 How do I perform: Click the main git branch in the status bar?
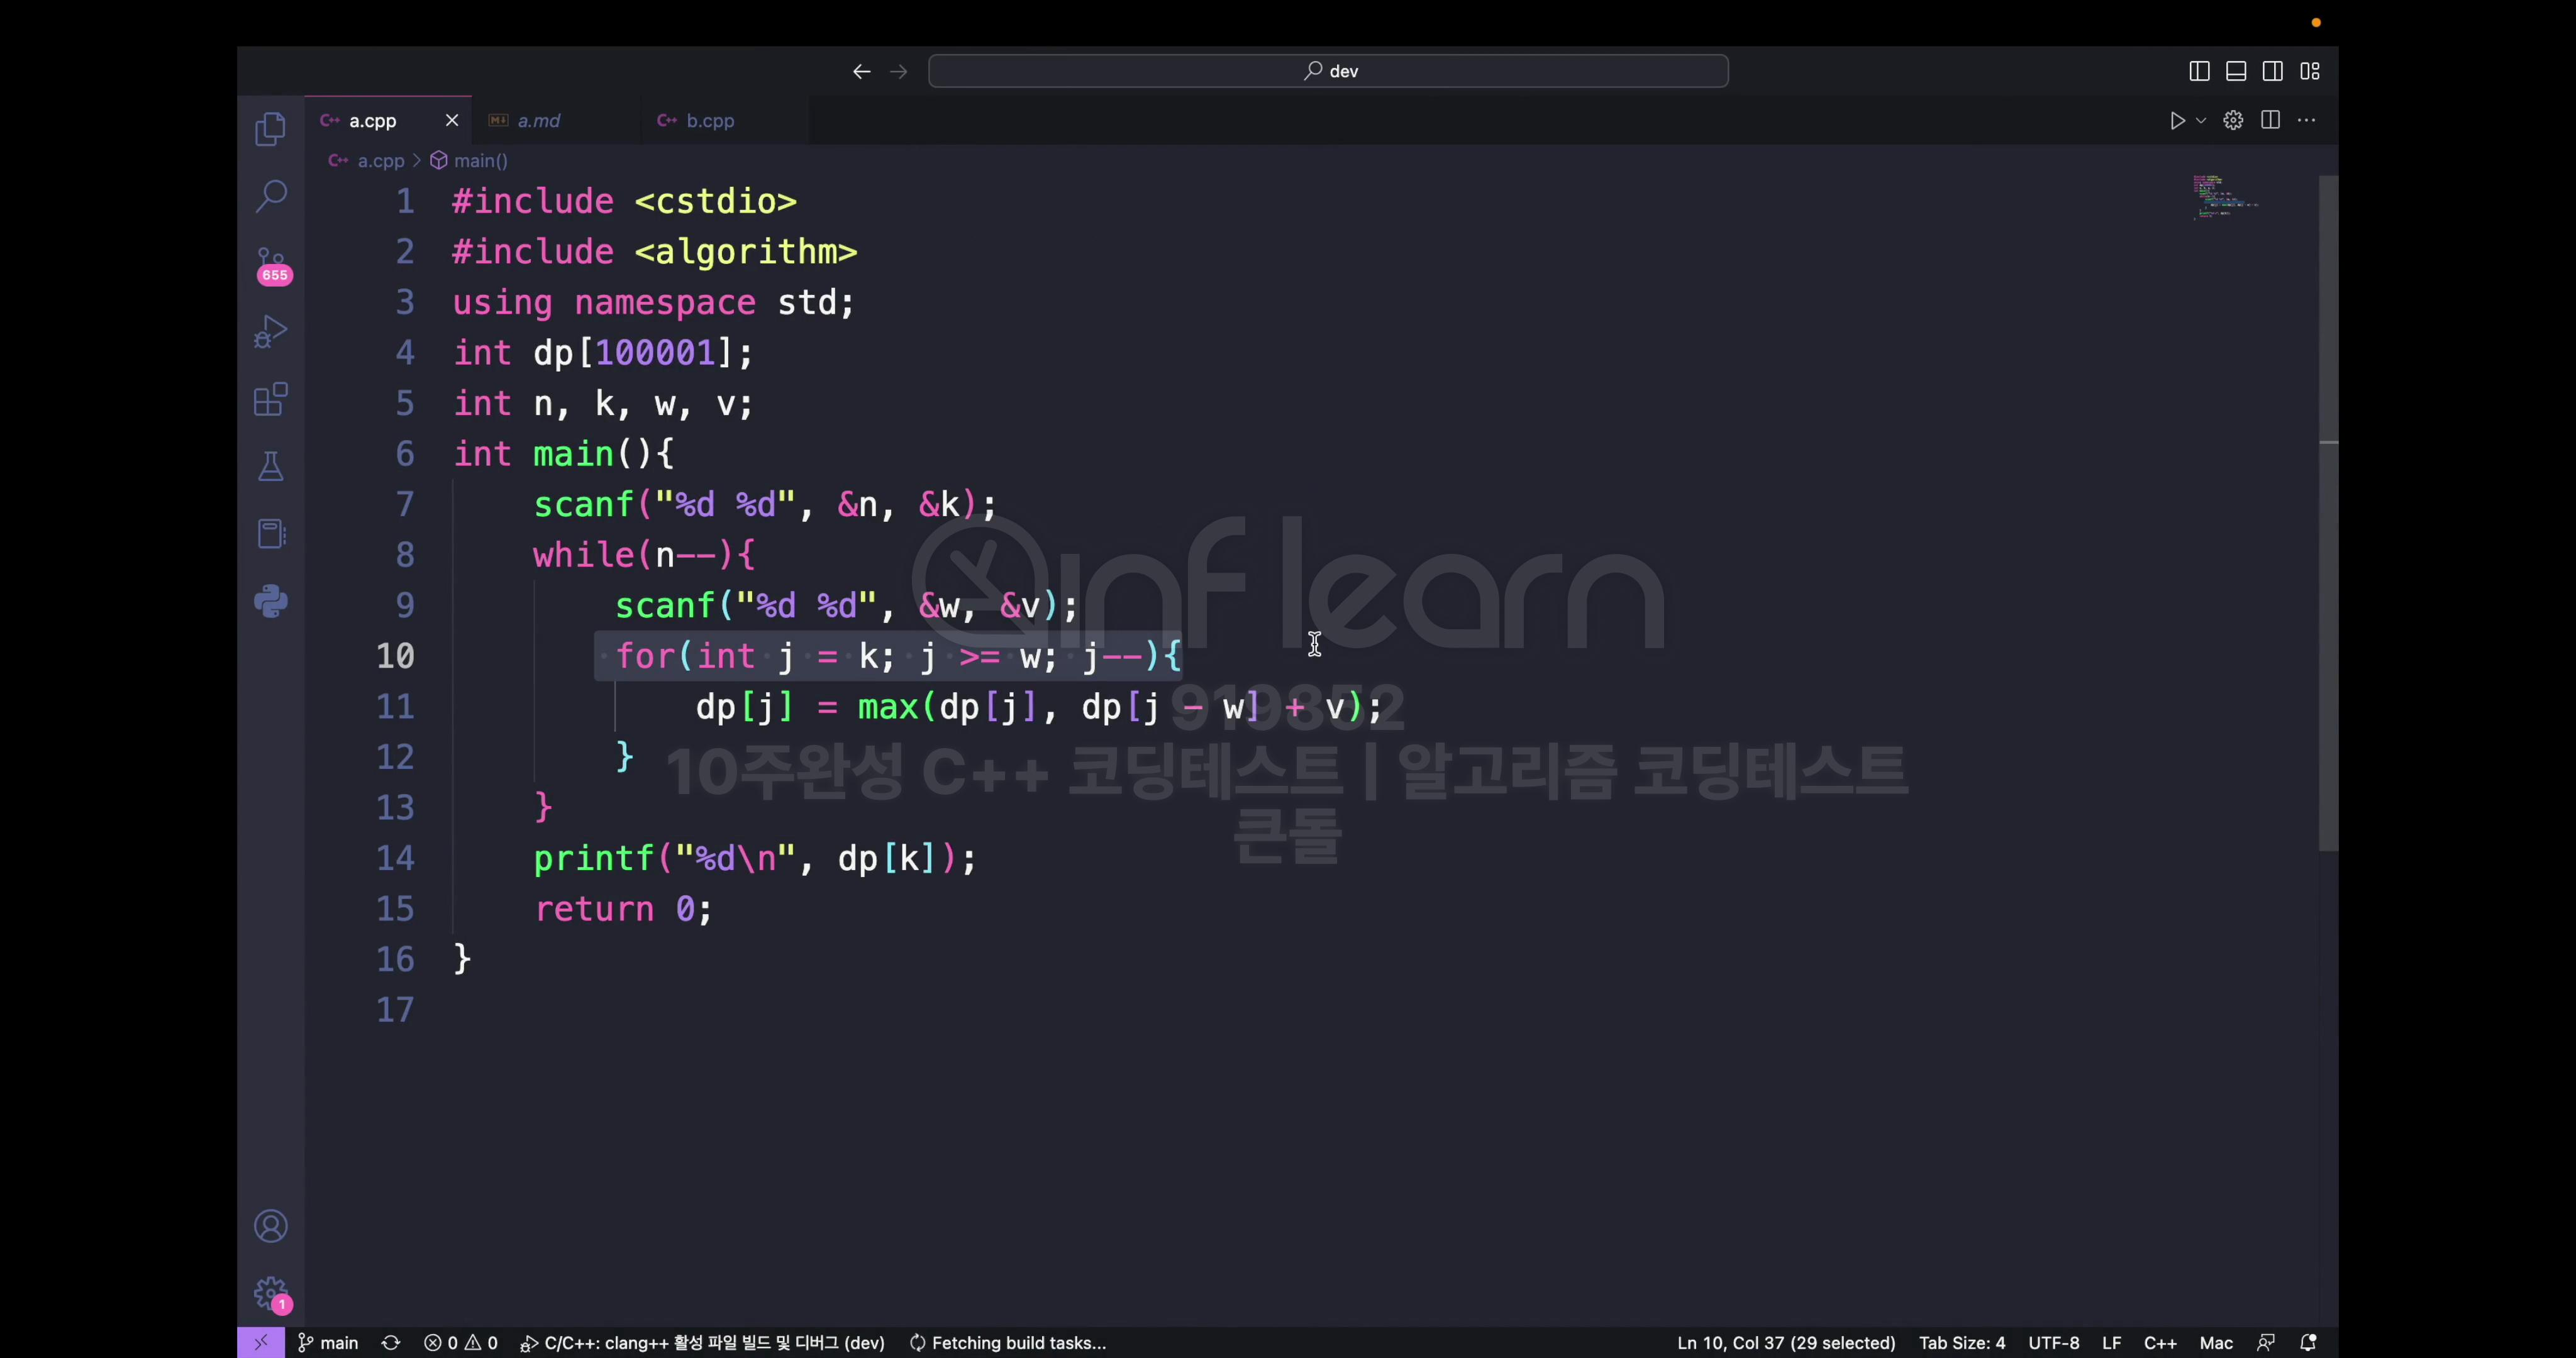coord(329,1343)
